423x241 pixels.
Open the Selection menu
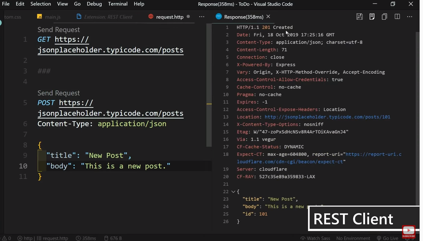(41, 4)
